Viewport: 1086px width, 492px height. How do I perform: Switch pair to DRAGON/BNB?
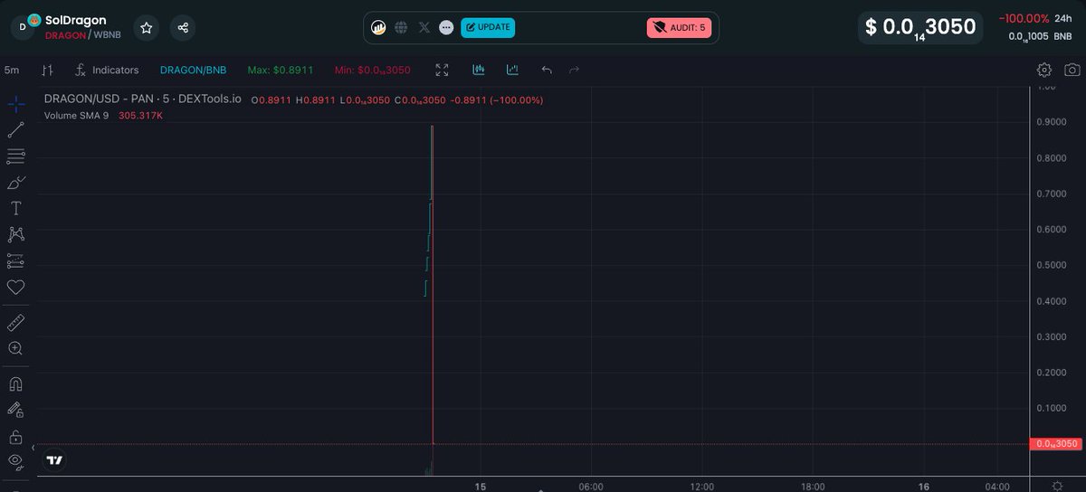pos(193,70)
